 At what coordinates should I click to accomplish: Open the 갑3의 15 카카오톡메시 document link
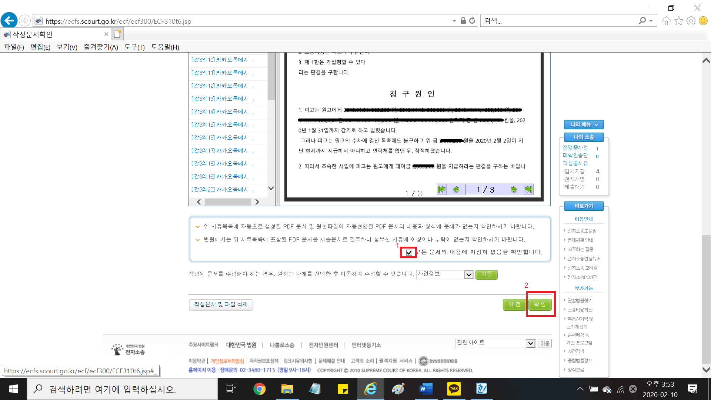click(222, 125)
